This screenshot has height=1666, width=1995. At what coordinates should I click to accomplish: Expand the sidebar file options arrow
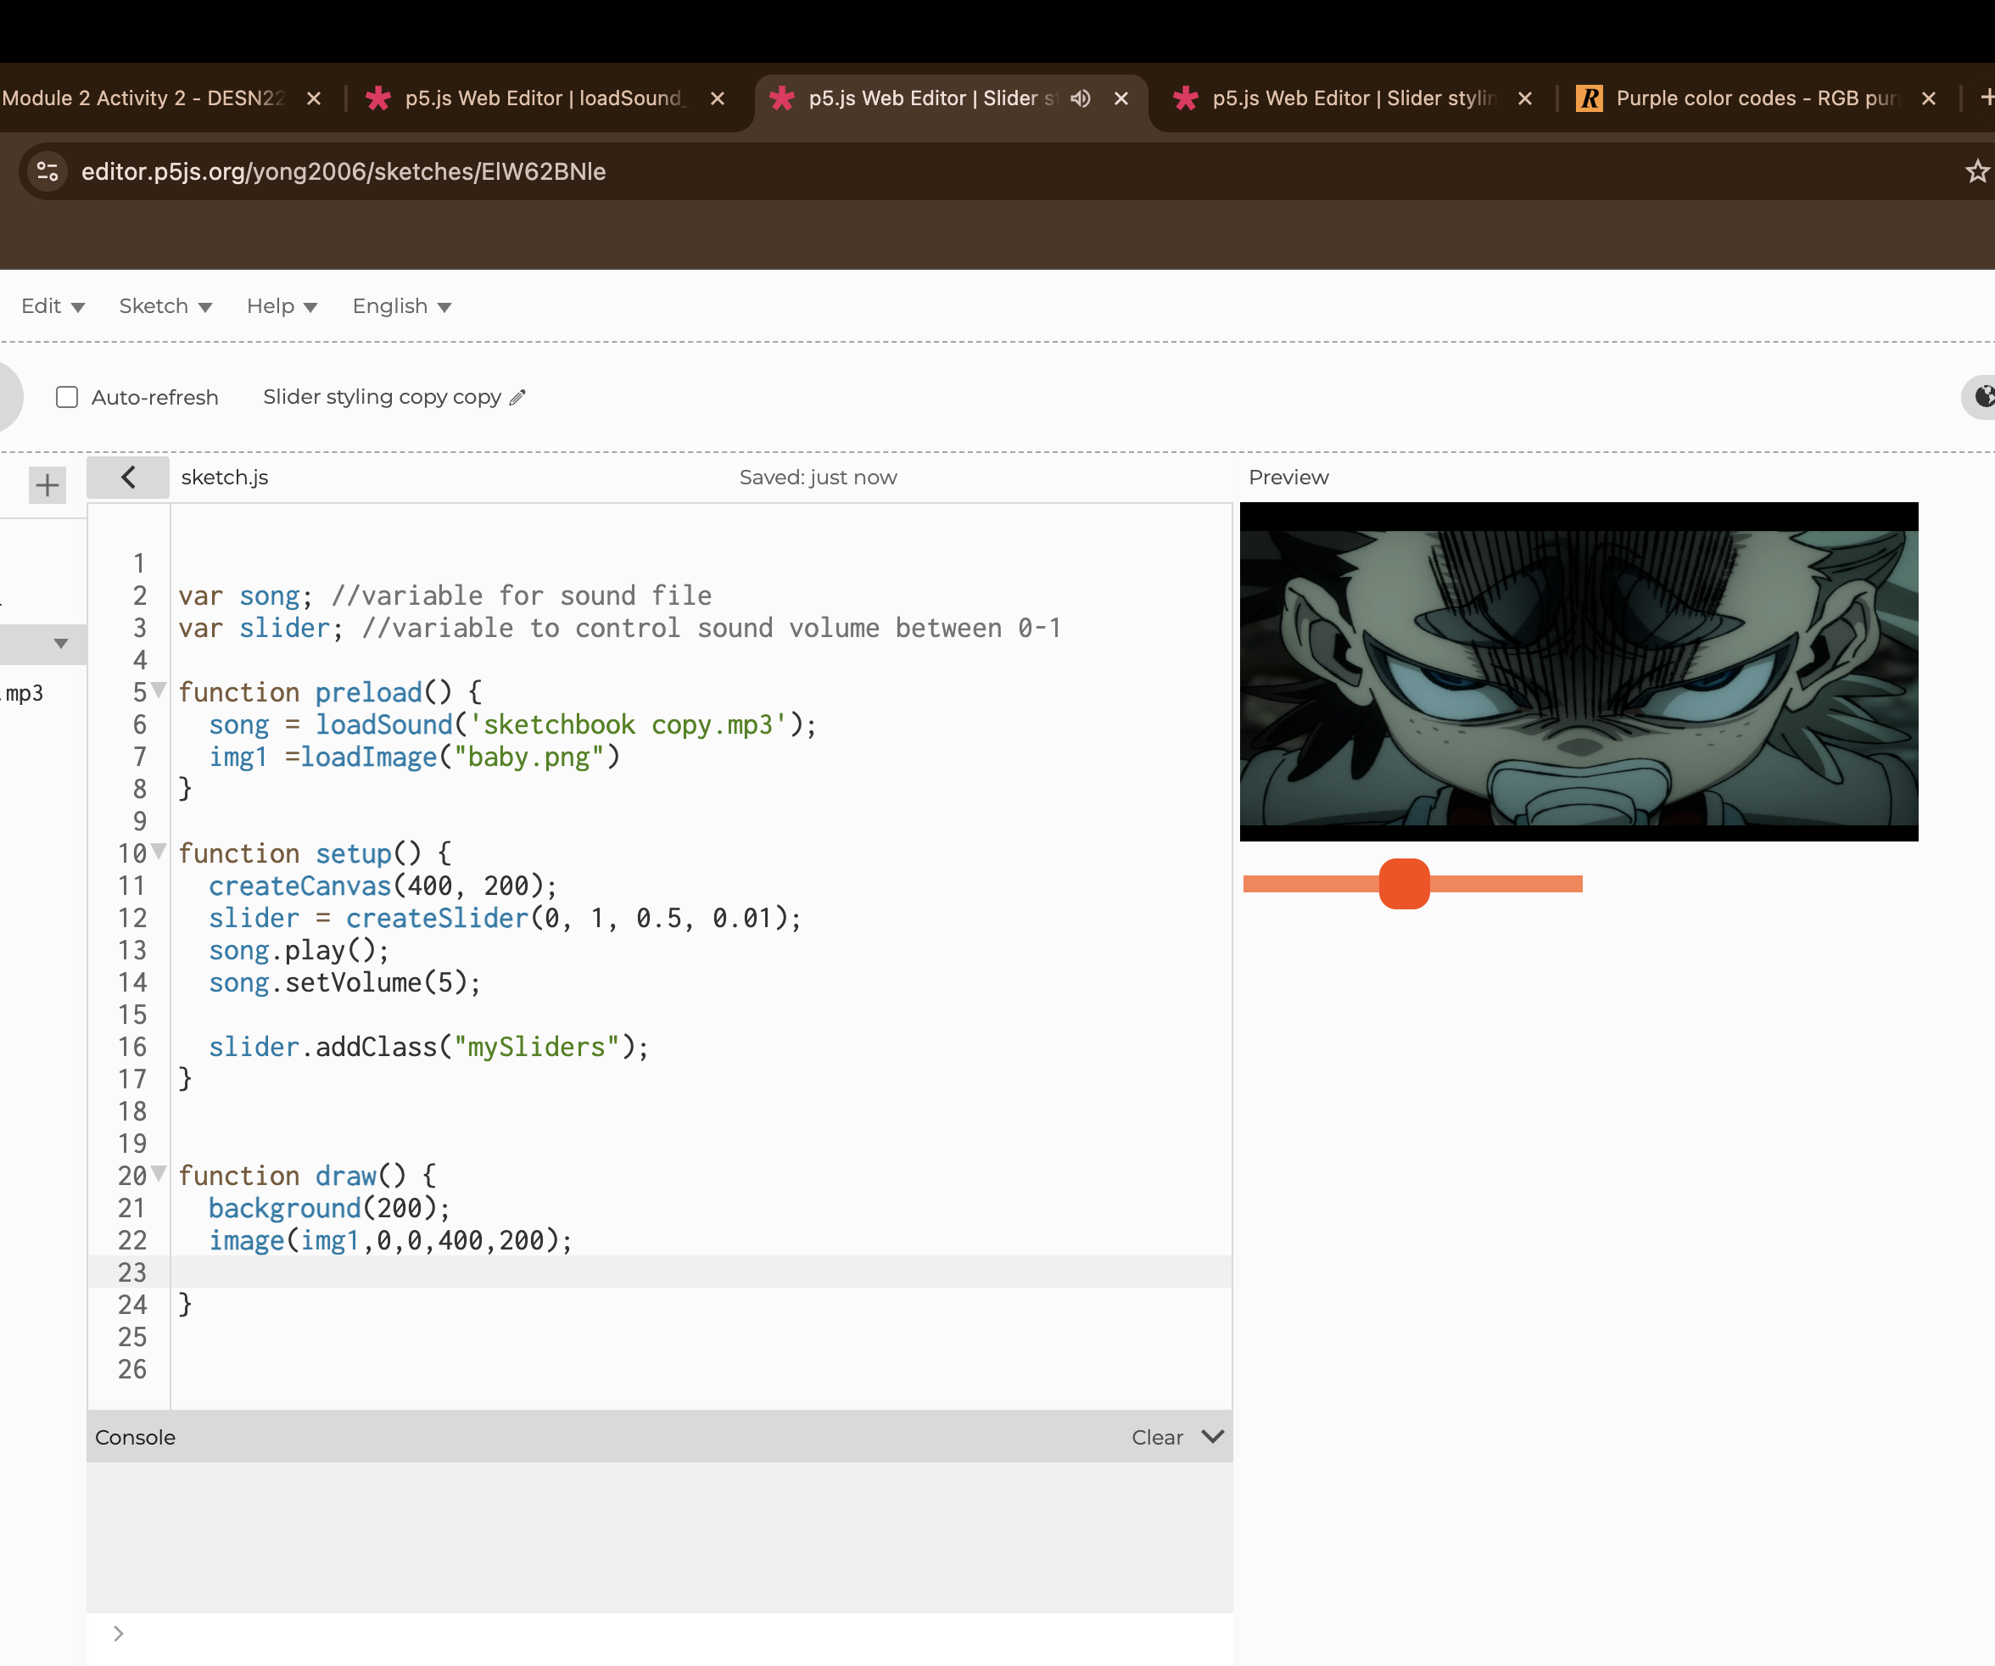61,643
